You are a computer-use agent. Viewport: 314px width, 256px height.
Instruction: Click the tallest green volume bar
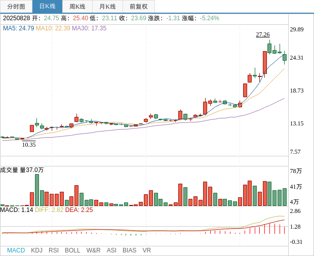click(37, 190)
